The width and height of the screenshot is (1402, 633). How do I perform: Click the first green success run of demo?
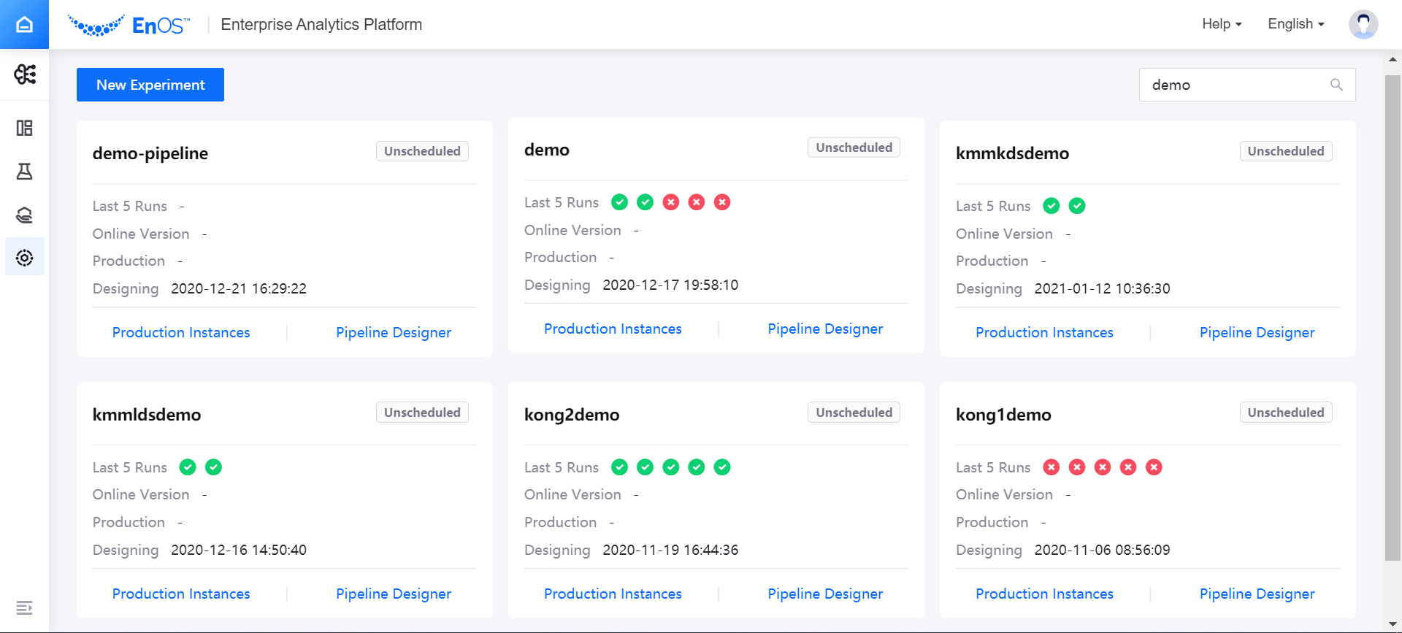point(619,202)
